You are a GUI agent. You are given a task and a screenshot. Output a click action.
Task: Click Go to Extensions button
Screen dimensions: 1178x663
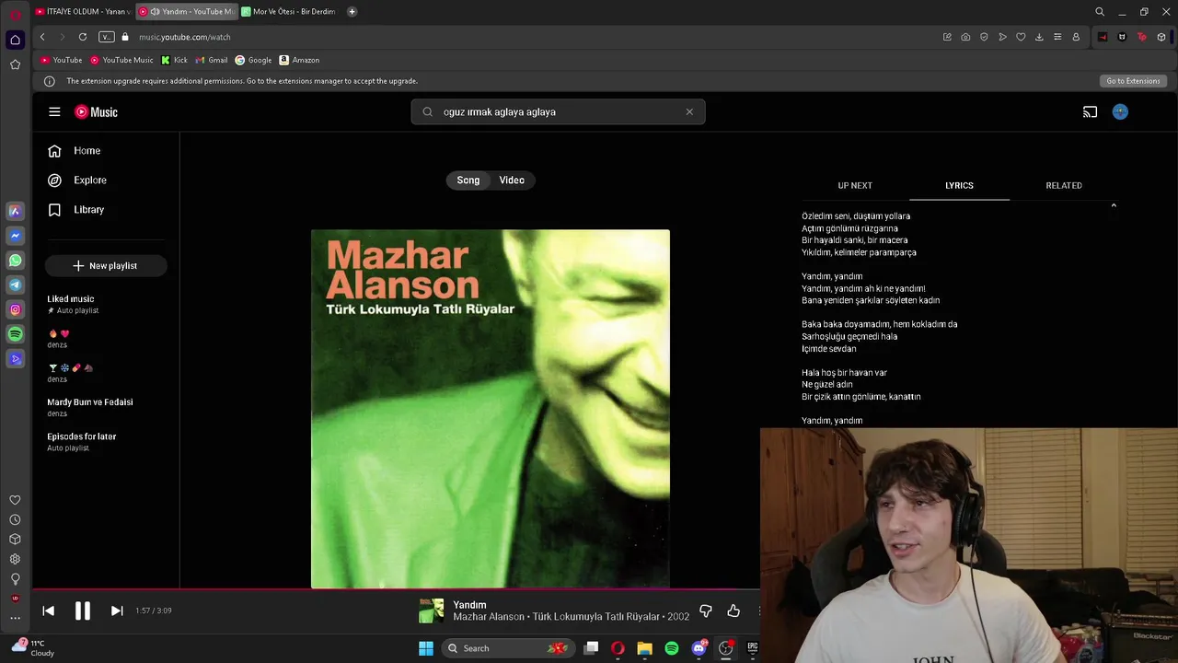coord(1133,81)
